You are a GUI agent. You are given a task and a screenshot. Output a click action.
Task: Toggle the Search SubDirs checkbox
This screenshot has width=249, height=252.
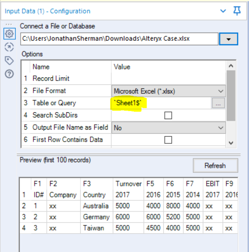[x=168, y=115]
